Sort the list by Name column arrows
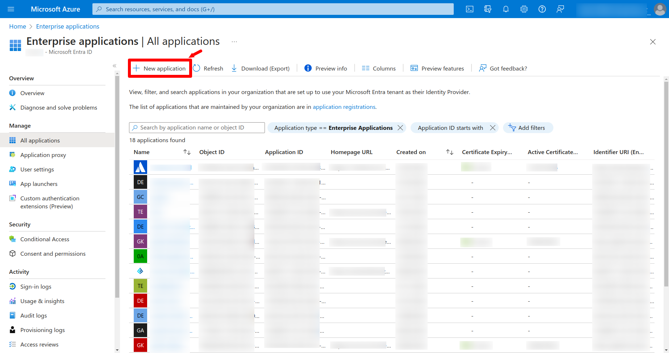This screenshot has height=353, width=669. tap(187, 152)
